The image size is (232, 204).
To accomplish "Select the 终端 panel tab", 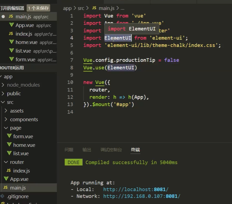I will pyautogui.click(x=135, y=150).
